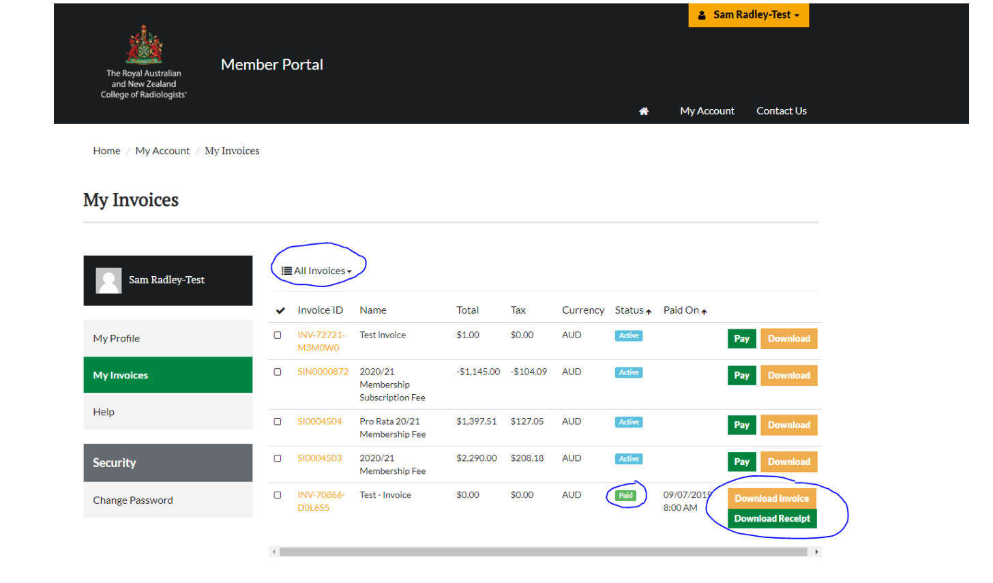993x583 pixels.
Task: Click the Currency column header
Action: coord(582,310)
